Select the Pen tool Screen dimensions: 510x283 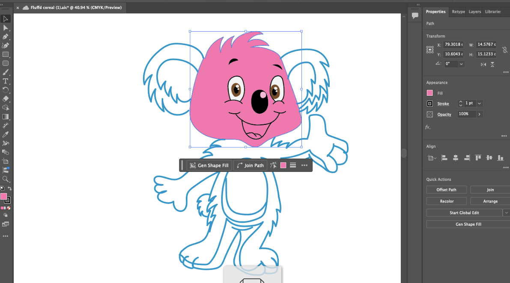6,37
